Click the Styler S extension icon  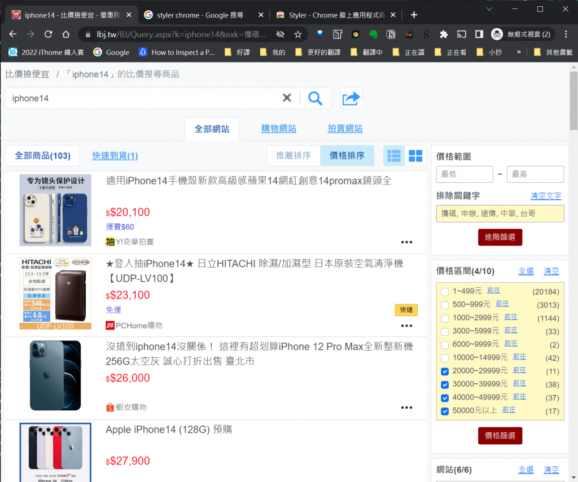tap(426, 34)
